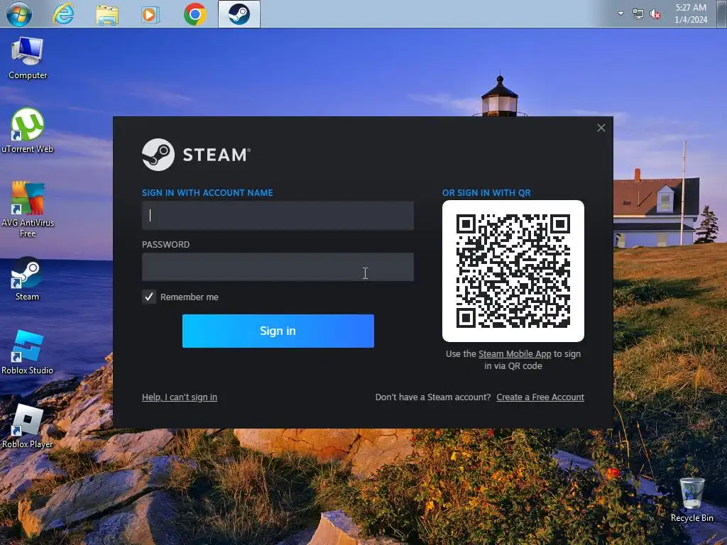Close the Steam sign-in dialog
Screen dimensions: 727x545
click(601, 128)
